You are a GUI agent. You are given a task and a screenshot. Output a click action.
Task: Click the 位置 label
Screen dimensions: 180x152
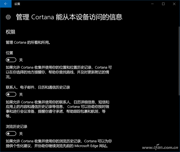click(9, 53)
